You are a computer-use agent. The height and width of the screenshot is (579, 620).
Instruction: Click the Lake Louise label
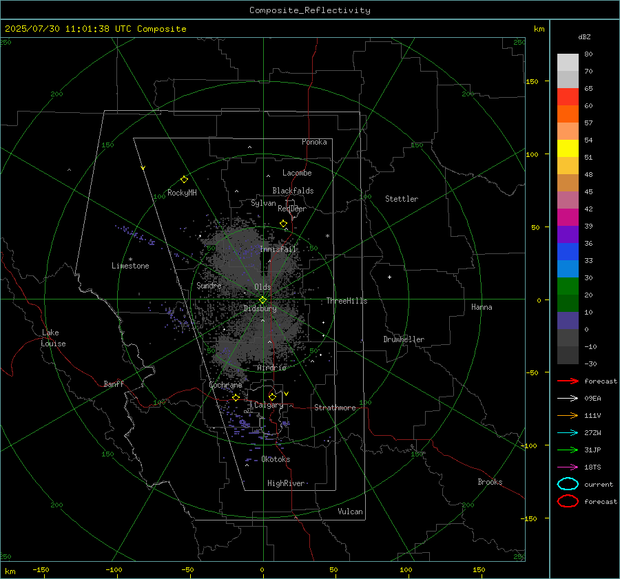point(53,338)
